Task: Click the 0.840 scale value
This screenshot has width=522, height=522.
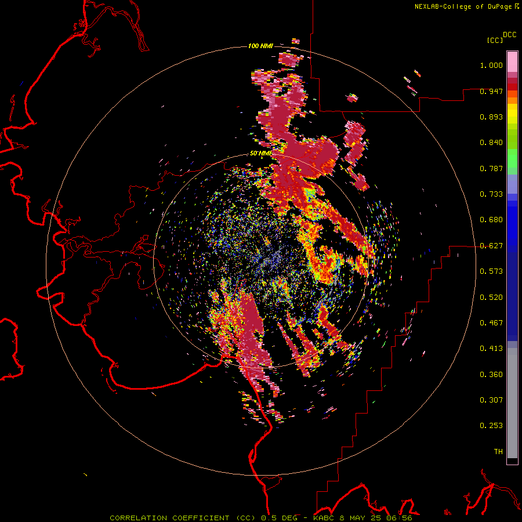Action: [x=491, y=143]
